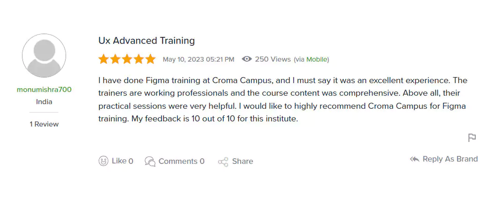Click the Mobile source link
496x198 pixels.
pos(317,59)
